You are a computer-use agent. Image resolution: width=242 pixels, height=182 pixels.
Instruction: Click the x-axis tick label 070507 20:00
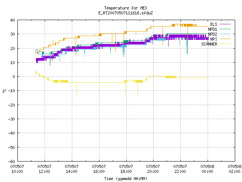pyautogui.click(x=153, y=169)
